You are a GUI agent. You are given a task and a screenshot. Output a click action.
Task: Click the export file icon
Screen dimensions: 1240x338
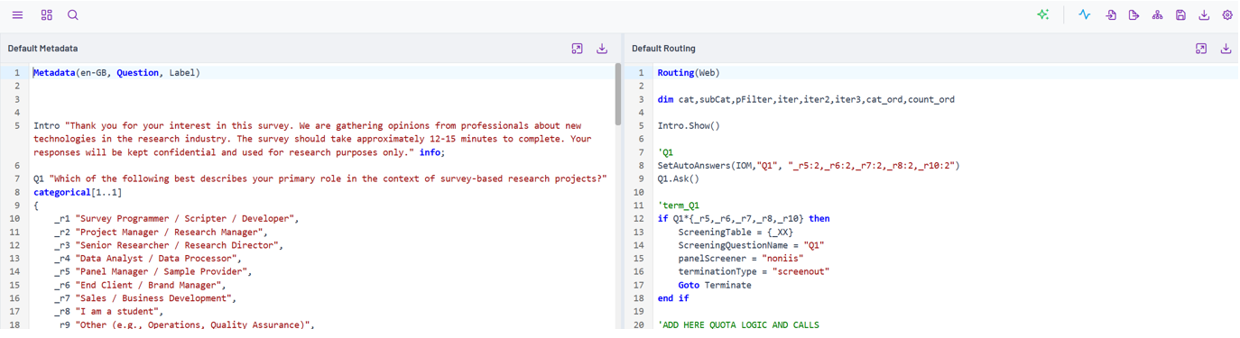pos(1134,15)
